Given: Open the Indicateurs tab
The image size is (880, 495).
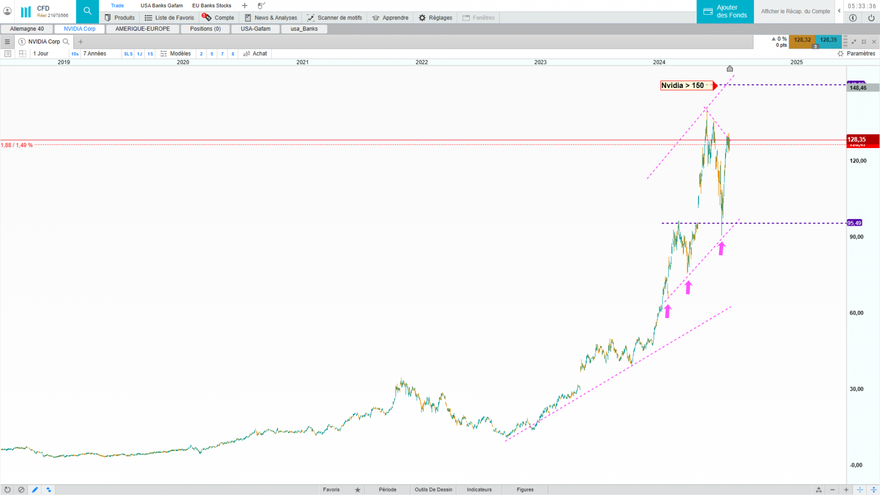Looking at the screenshot, I should (x=479, y=490).
